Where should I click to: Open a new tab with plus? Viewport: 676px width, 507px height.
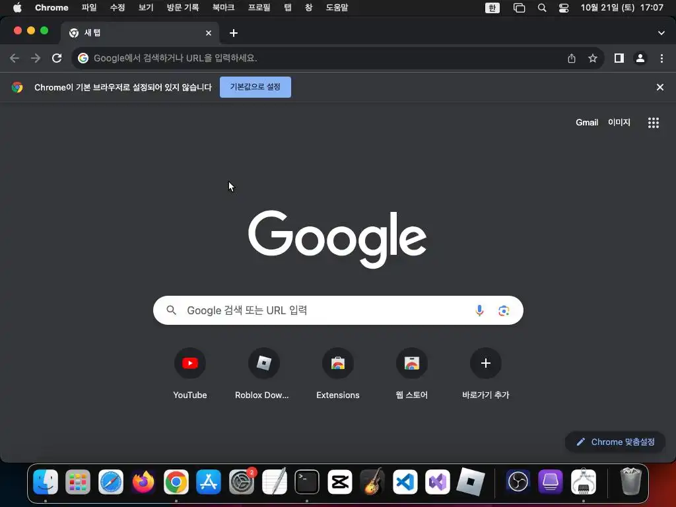[234, 33]
